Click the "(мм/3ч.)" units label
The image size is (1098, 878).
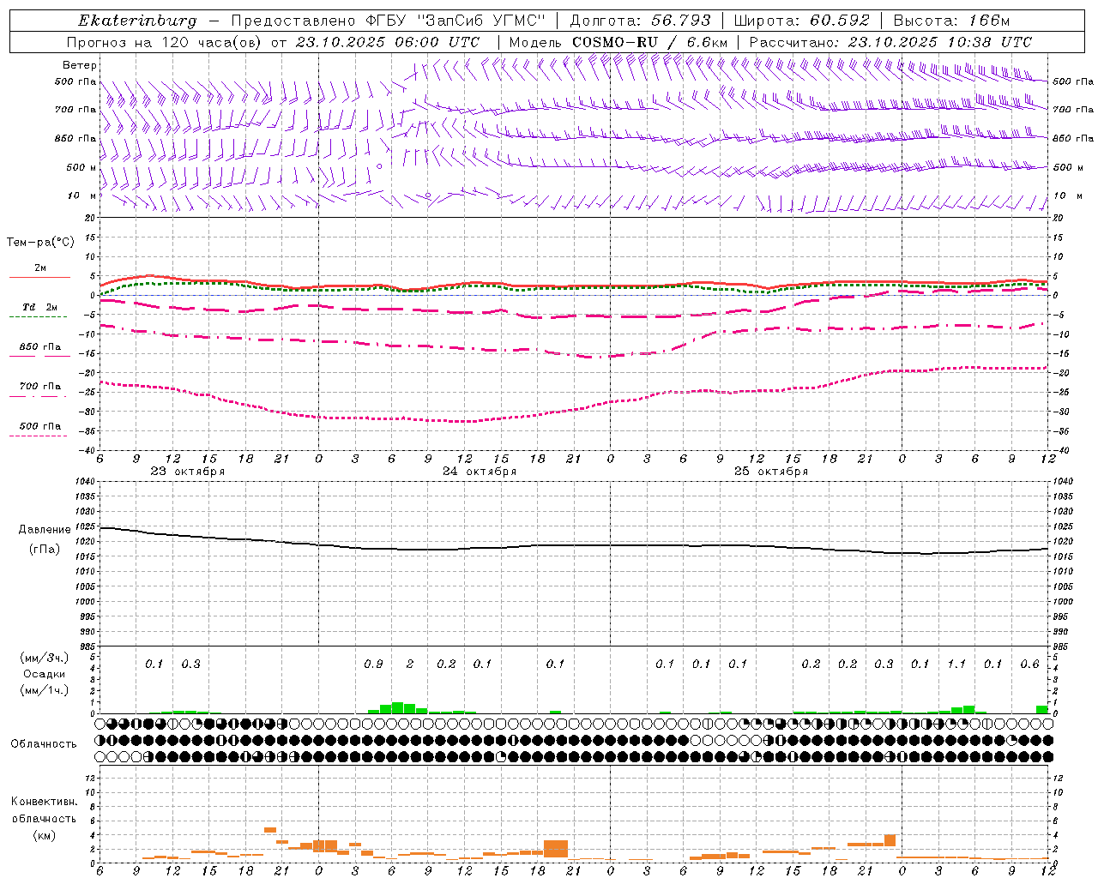coord(45,658)
